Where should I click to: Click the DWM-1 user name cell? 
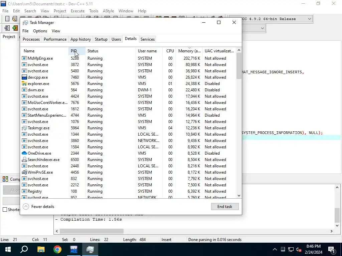click(x=145, y=90)
